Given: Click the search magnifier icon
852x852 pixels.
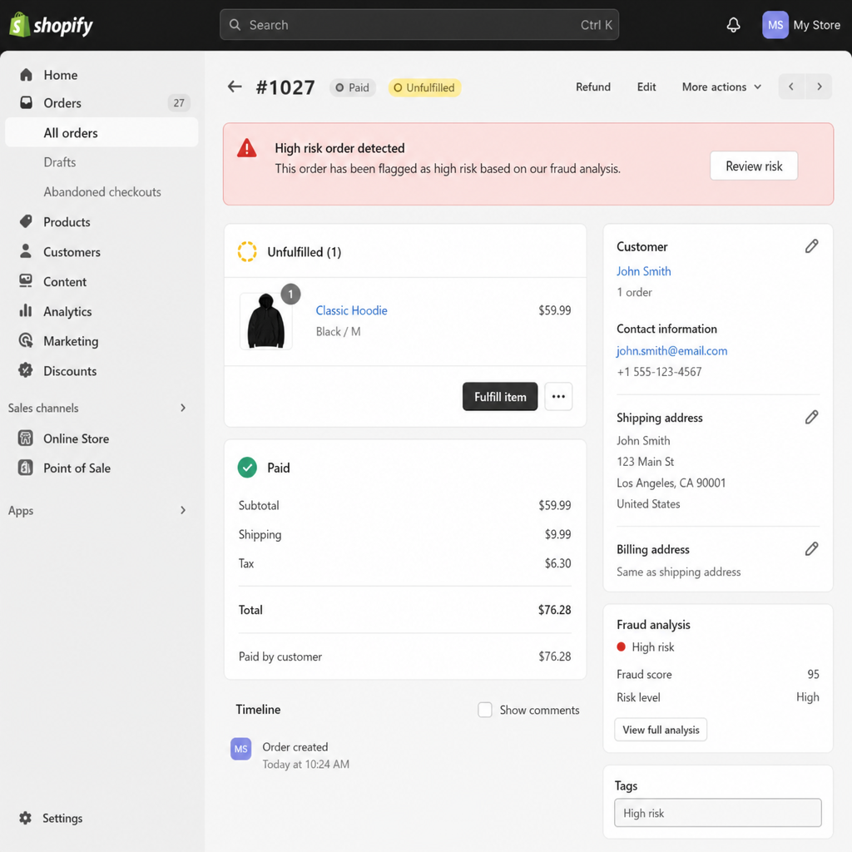Looking at the screenshot, I should (235, 25).
